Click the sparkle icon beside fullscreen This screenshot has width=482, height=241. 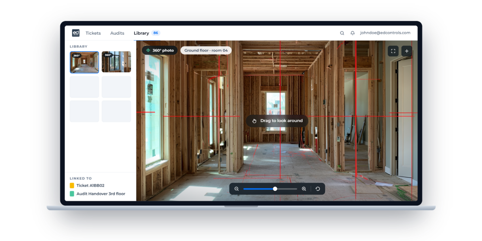(x=407, y=51)
